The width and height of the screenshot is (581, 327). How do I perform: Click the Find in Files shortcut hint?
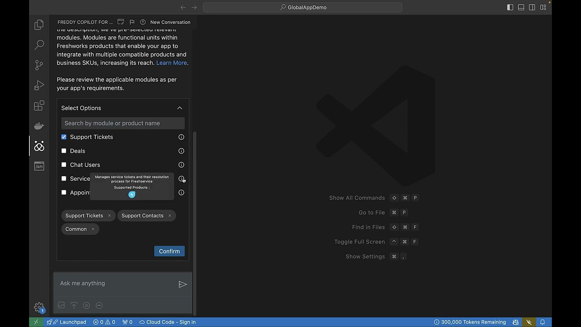tap(385, 227)
